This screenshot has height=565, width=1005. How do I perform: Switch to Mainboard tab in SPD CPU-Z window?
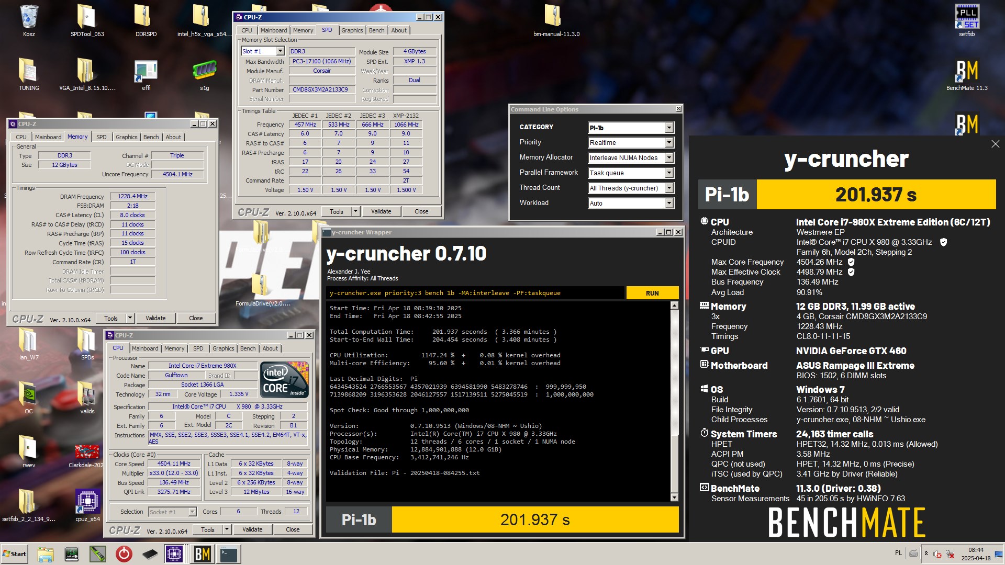coord(274,30)
